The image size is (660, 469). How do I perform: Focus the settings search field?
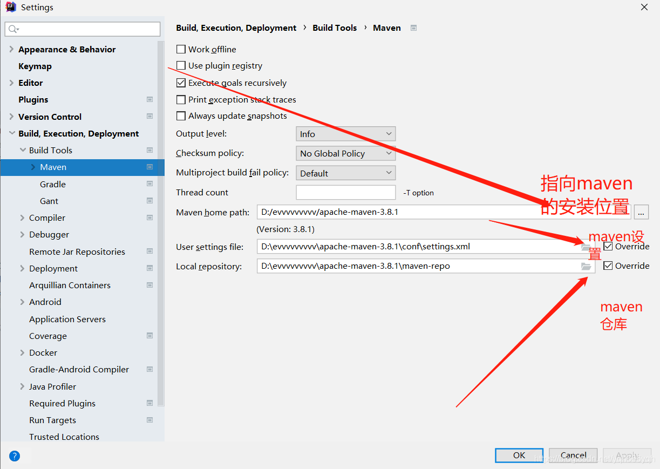coord(83,29)
